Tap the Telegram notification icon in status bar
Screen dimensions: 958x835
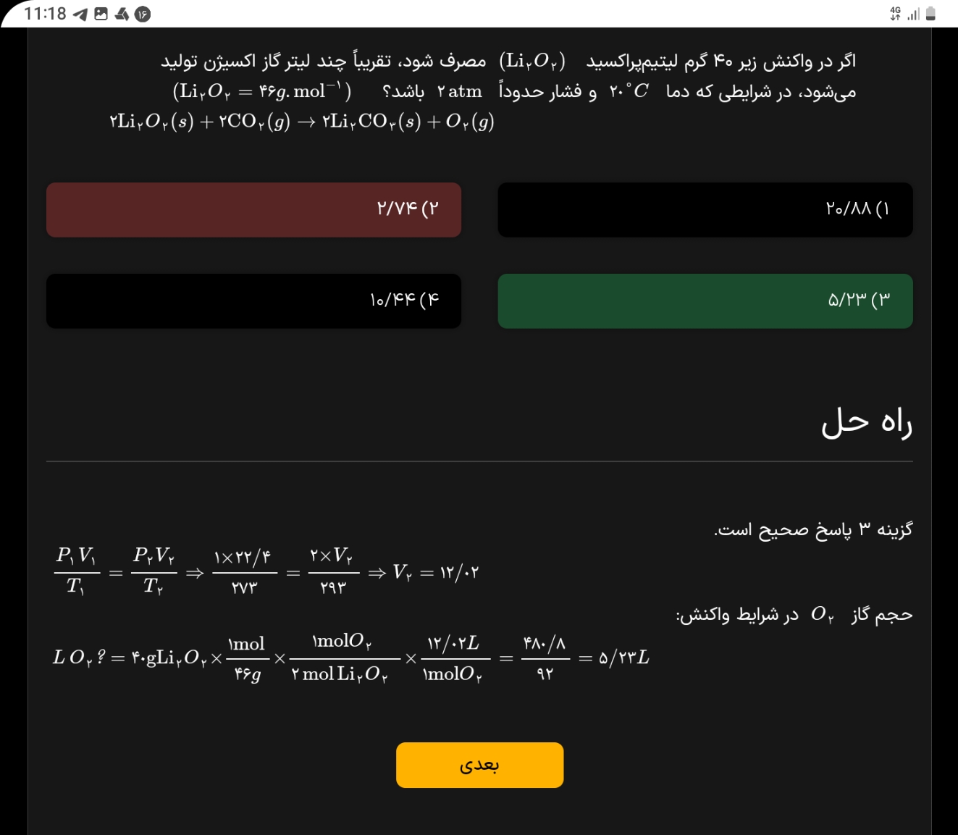(80, 14)
